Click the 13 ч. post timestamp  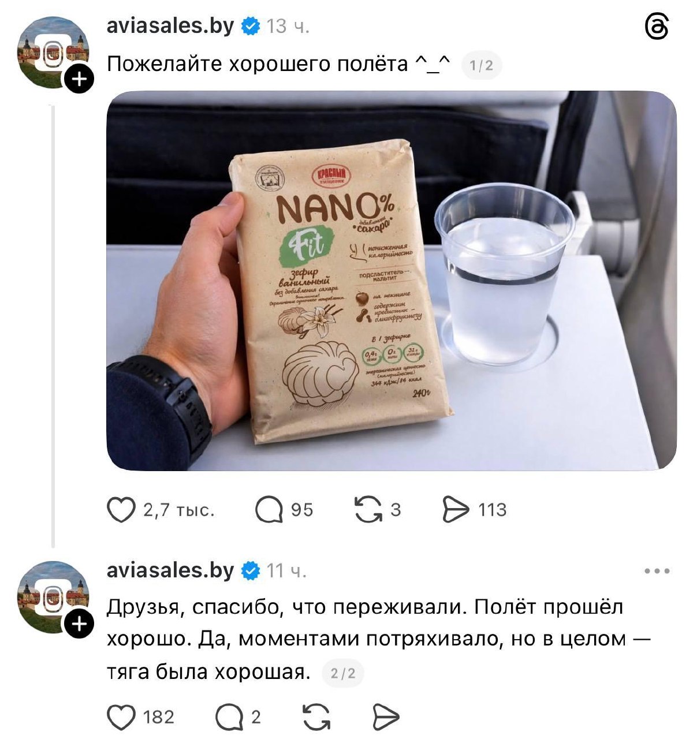(288, 27)
